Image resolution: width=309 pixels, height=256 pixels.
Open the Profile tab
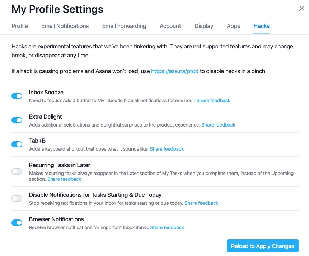pos(20,26)
